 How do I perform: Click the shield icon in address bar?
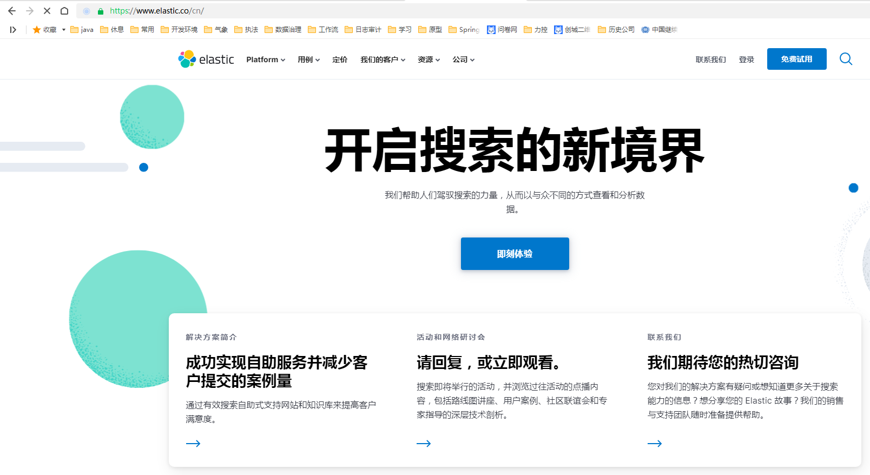pyautogui.click(x=87, y=11)
